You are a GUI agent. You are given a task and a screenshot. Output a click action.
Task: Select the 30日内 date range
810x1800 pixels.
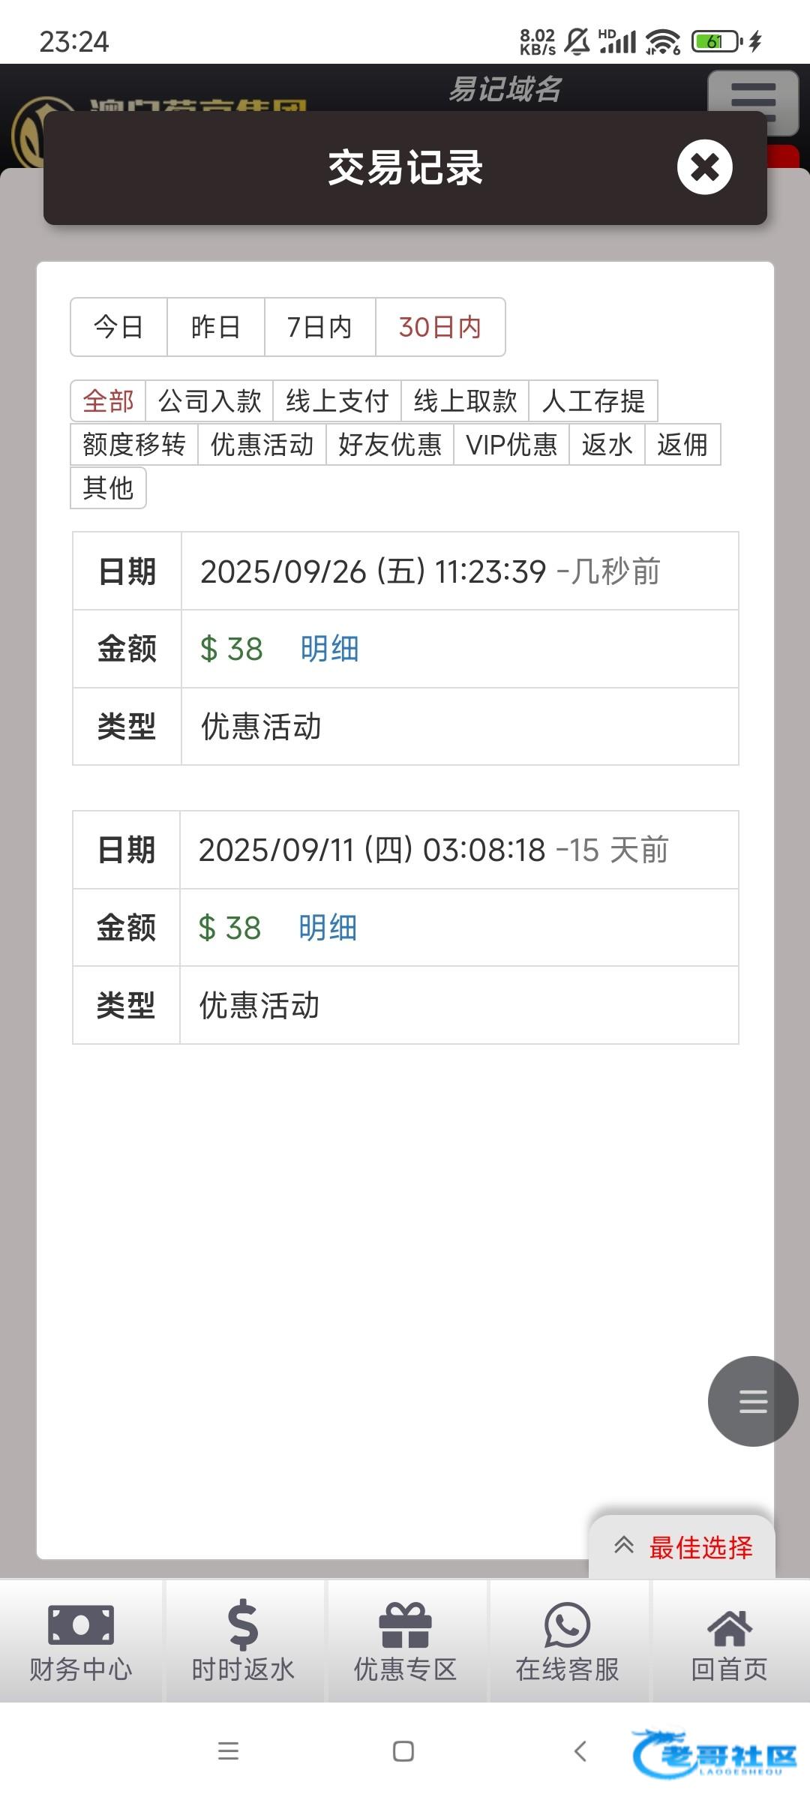click(440, 327)
